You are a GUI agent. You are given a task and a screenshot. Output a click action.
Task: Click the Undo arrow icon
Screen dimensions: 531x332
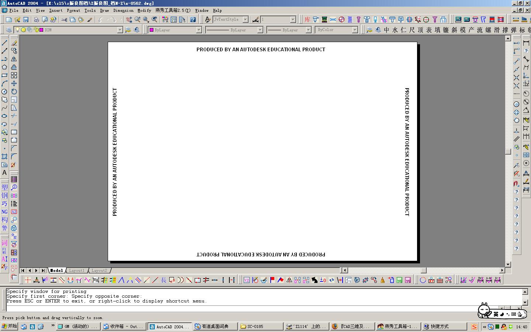[101, 20]
